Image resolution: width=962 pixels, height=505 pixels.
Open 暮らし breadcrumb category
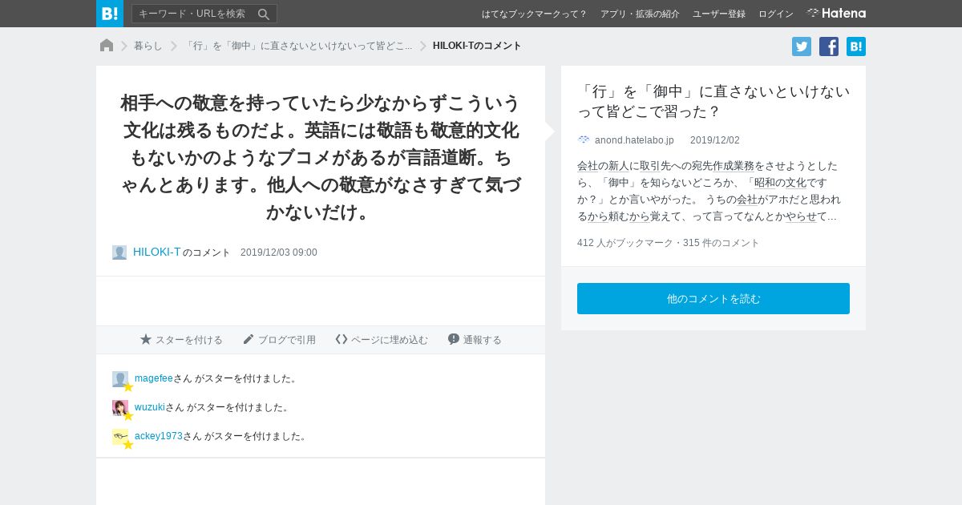pos(148,46)
